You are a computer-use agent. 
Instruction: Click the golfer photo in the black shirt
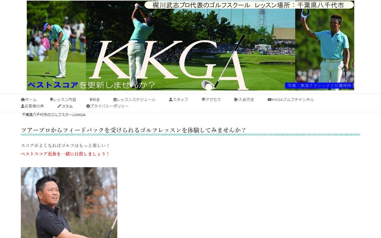pos(69,202)
